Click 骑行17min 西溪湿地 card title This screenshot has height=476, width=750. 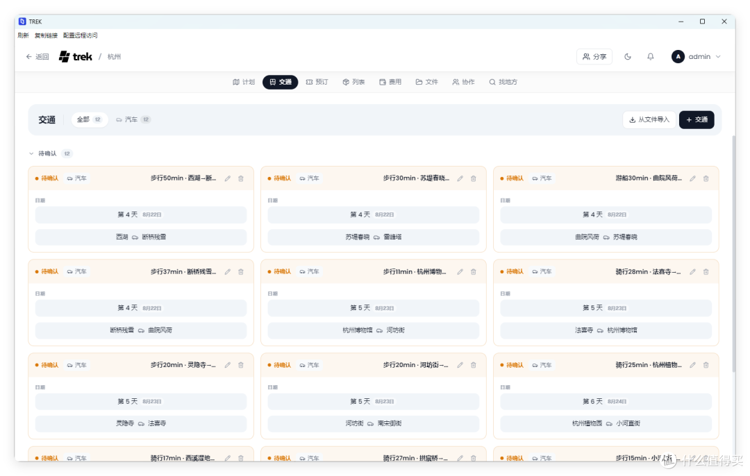click(183, 458)
